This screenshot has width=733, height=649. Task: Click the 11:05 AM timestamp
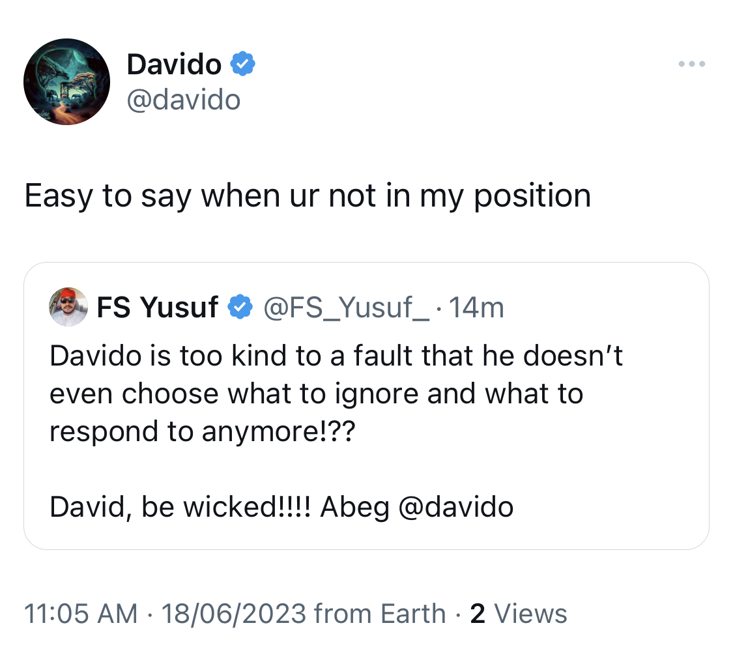point(81,613)
